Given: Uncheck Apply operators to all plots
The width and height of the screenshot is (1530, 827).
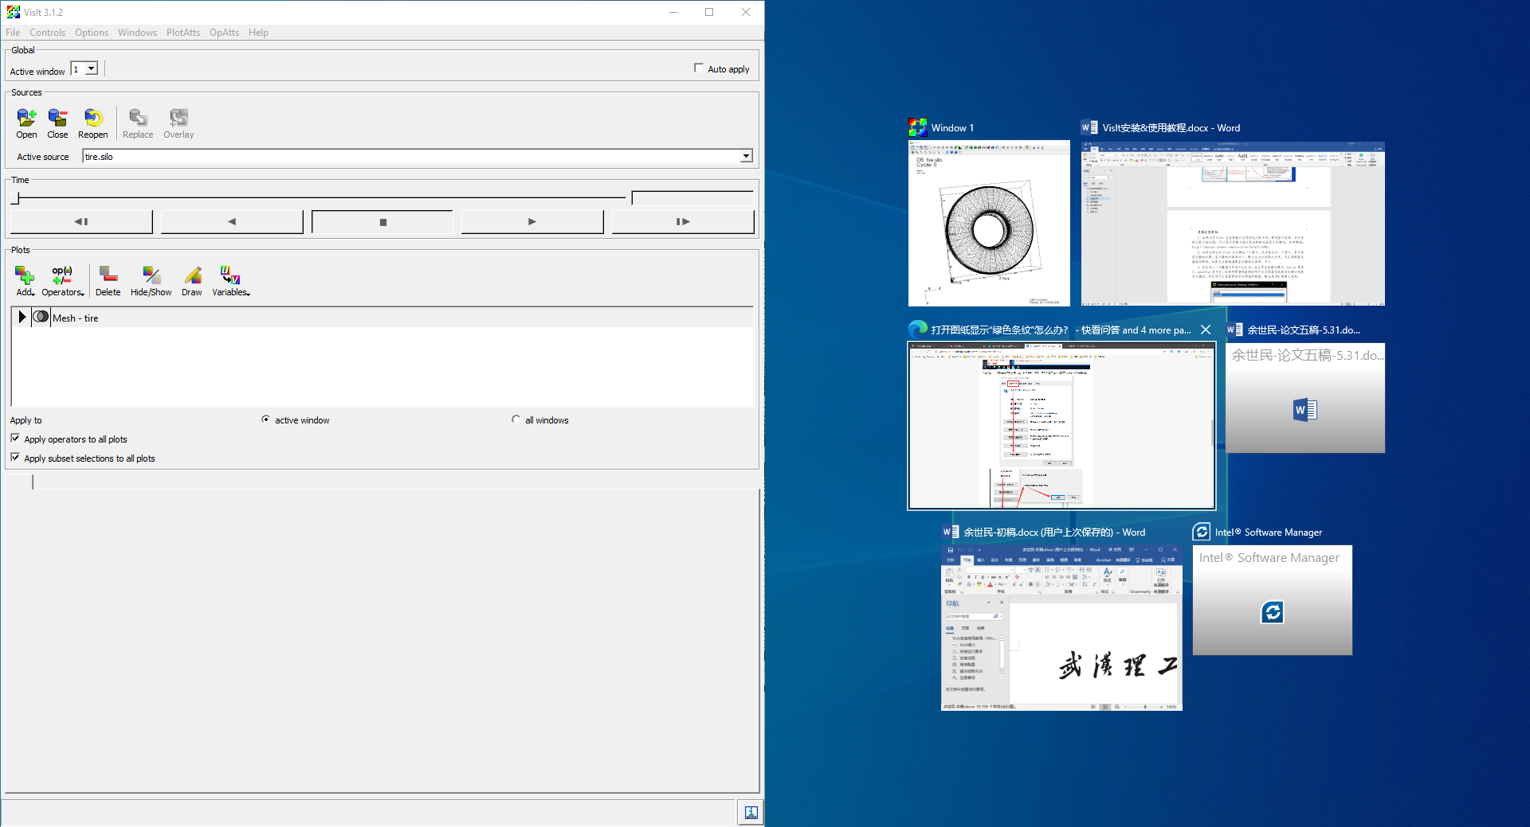Looking at the screenshot, I should (15, 438).
